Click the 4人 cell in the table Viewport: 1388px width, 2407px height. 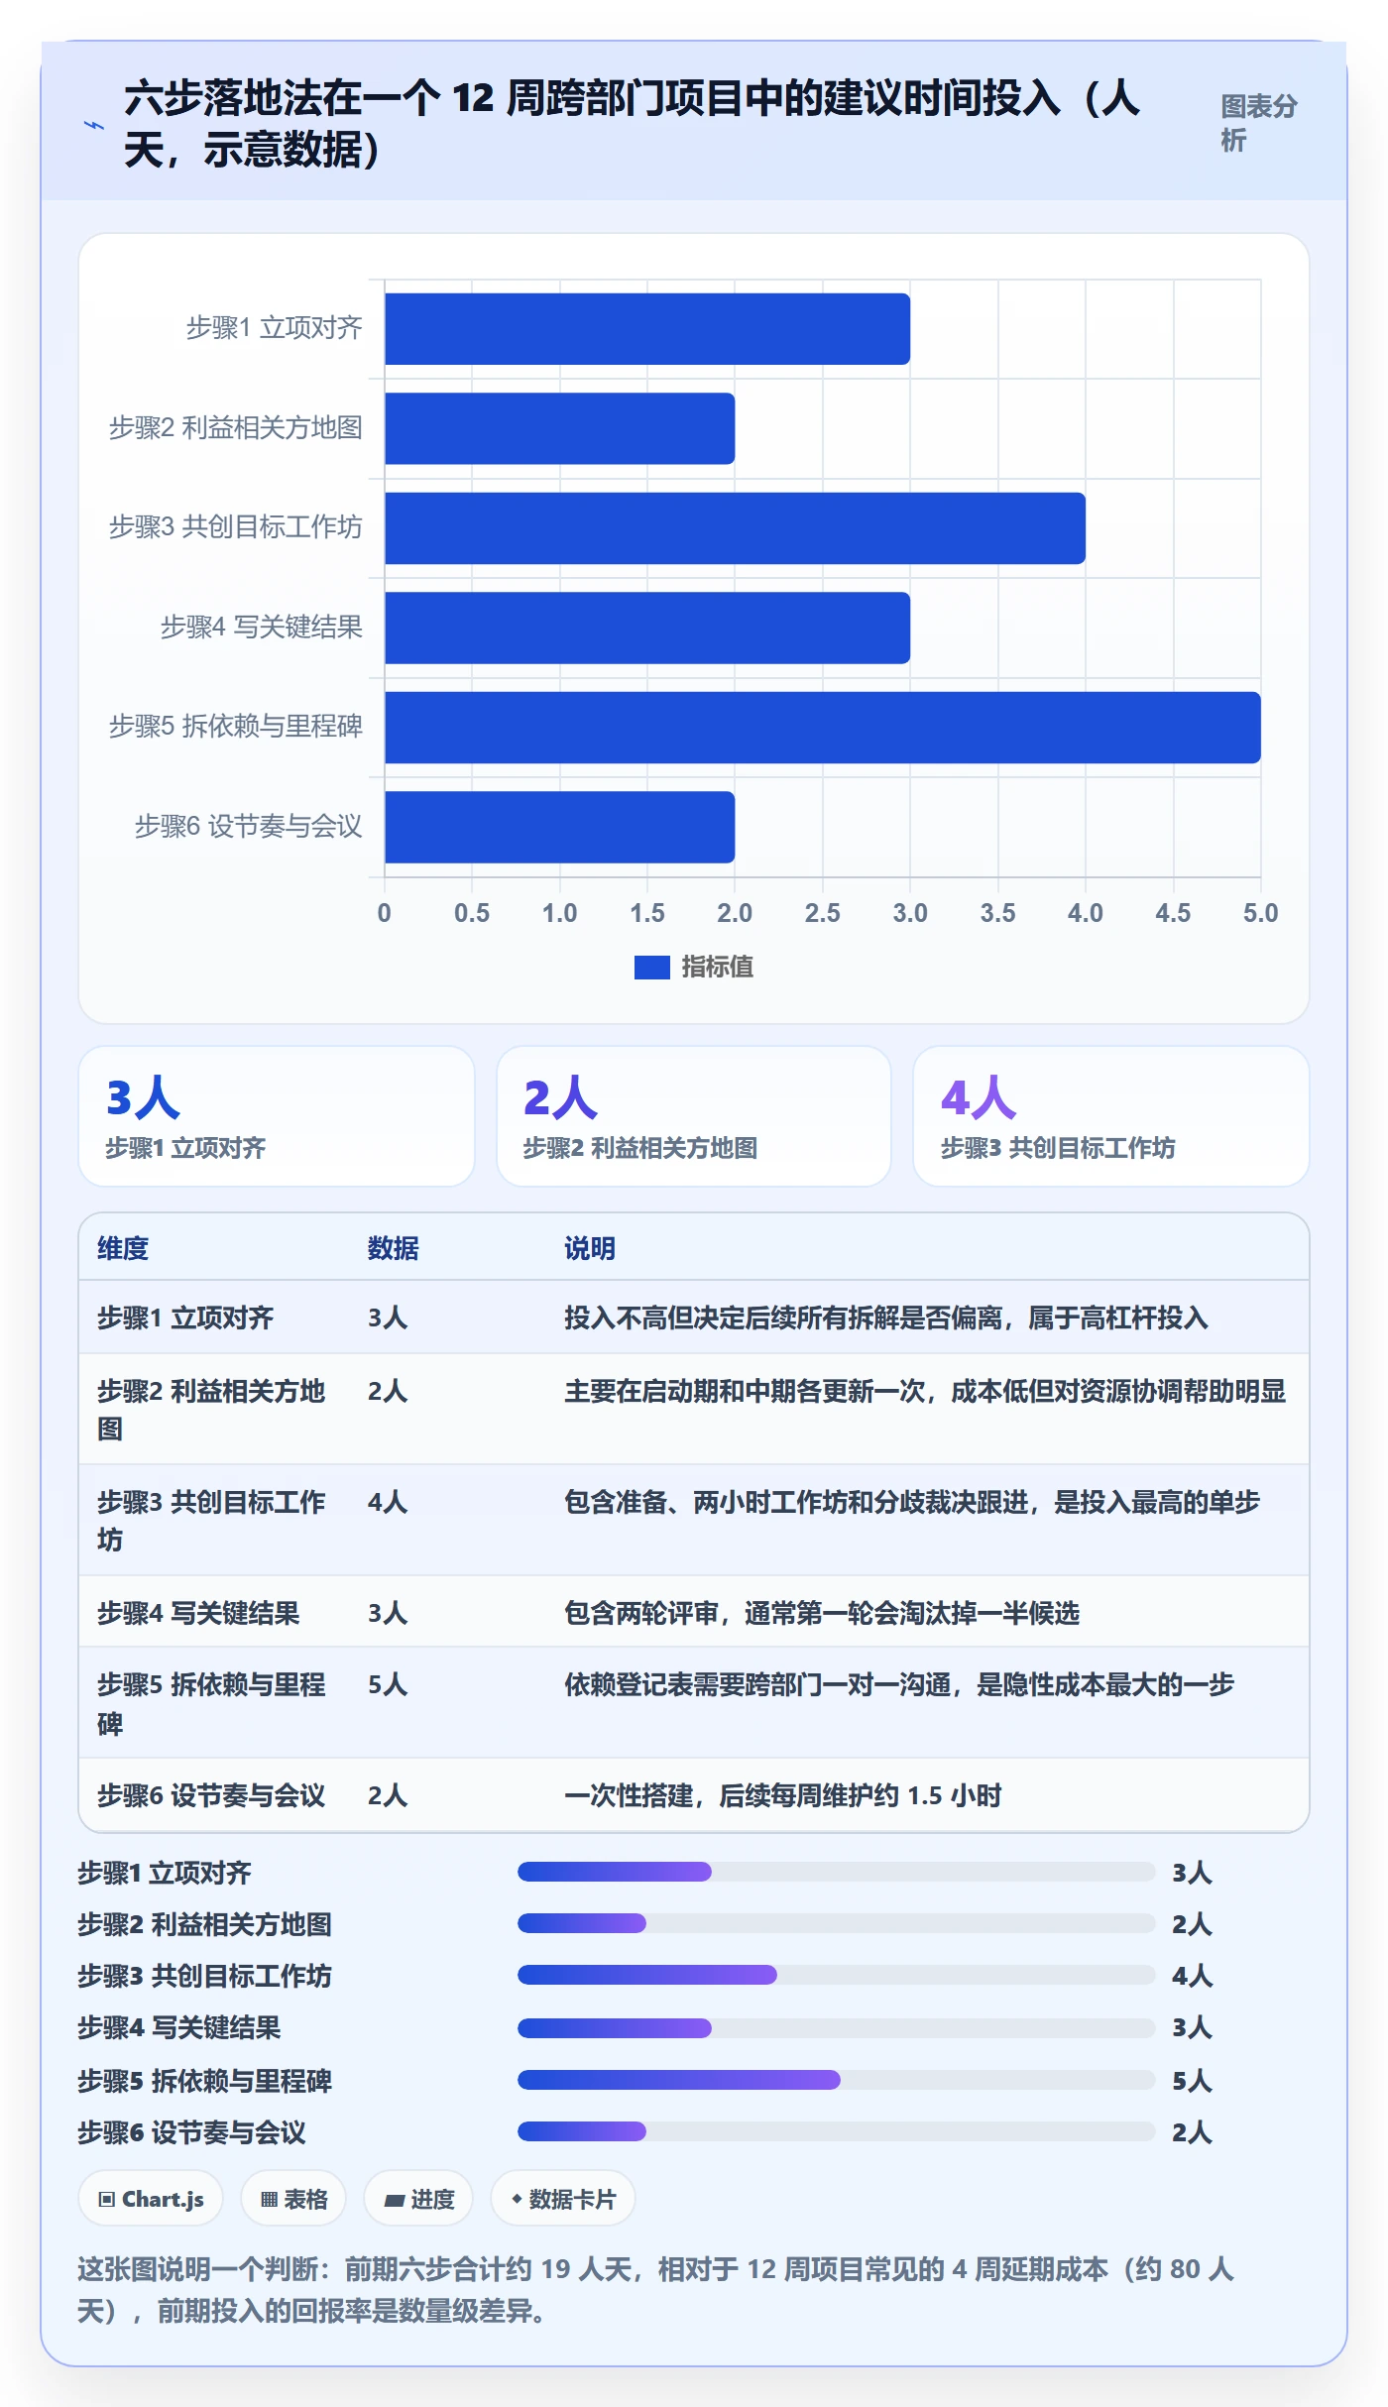(388, 1502)
